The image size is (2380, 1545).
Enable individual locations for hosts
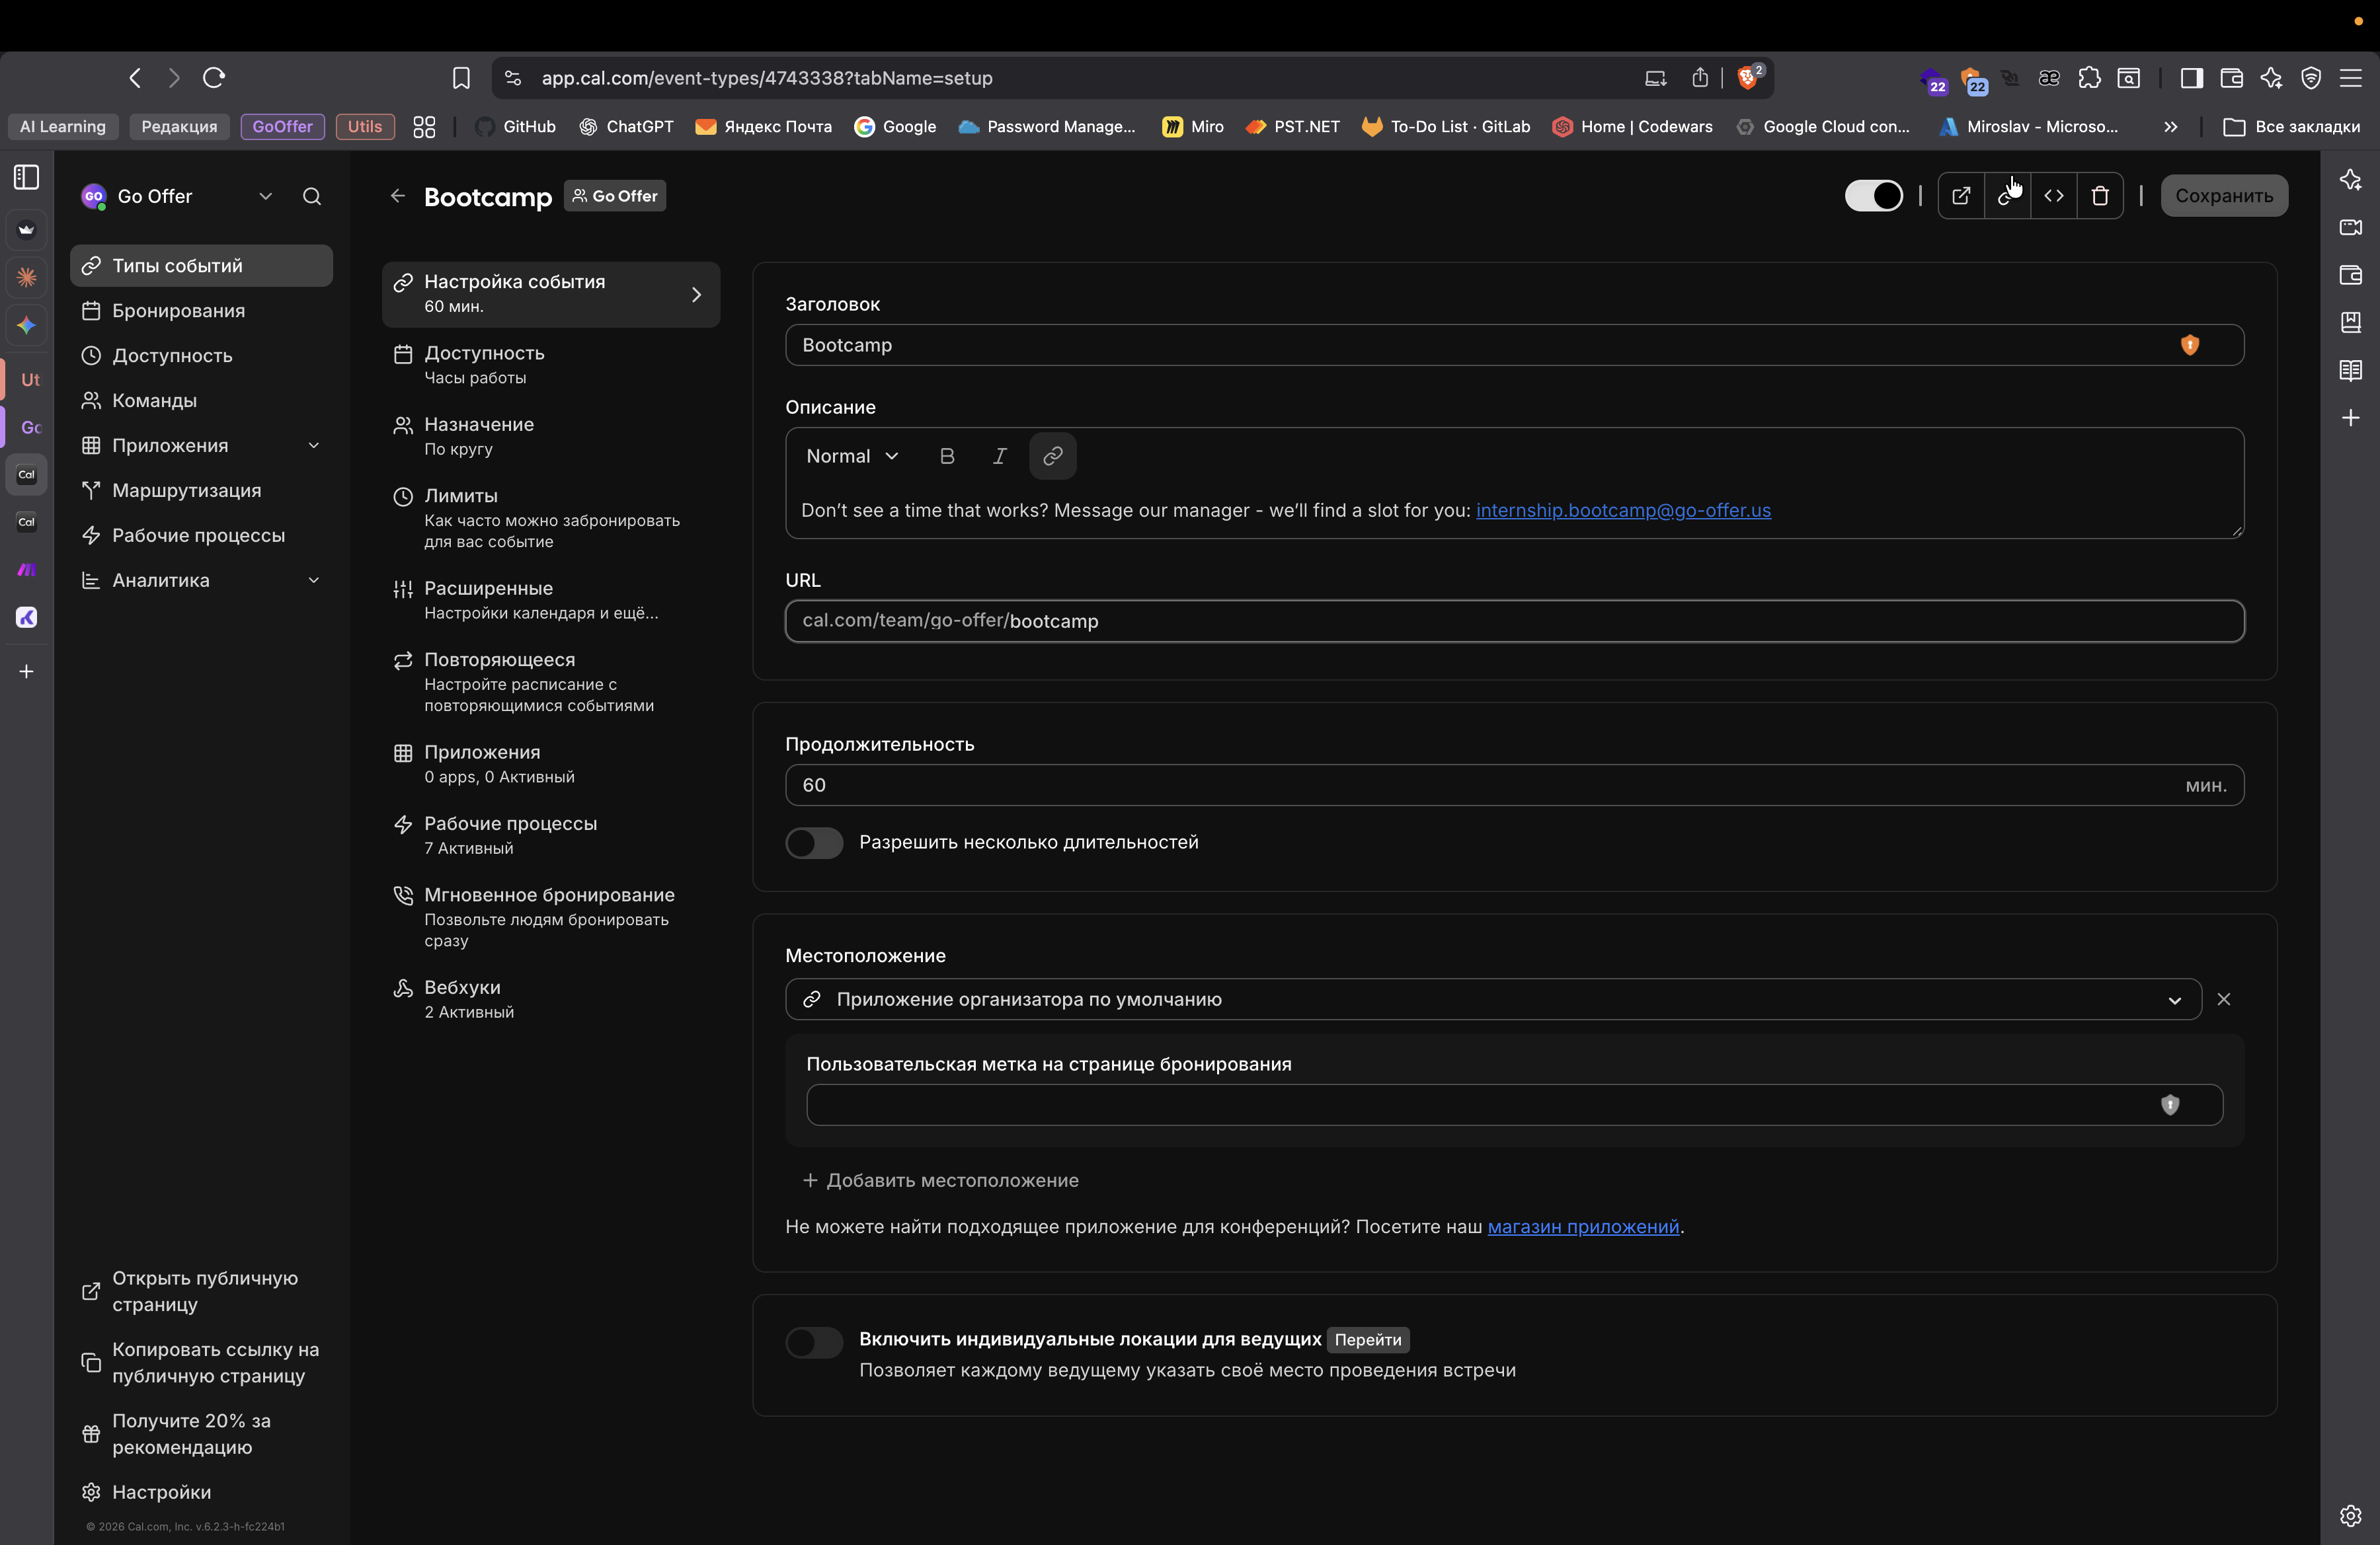tap(814, 1342)
